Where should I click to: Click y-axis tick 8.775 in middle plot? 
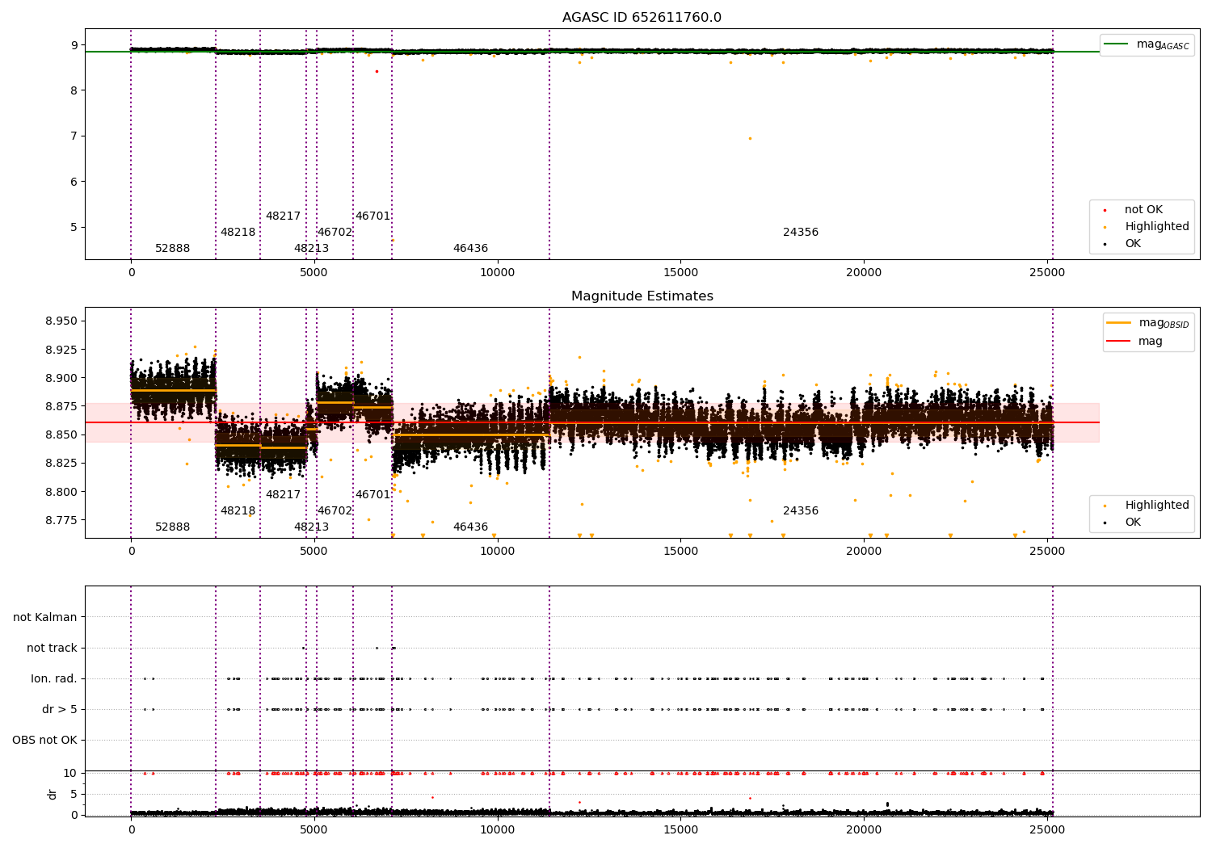click(x=61, y=520)
